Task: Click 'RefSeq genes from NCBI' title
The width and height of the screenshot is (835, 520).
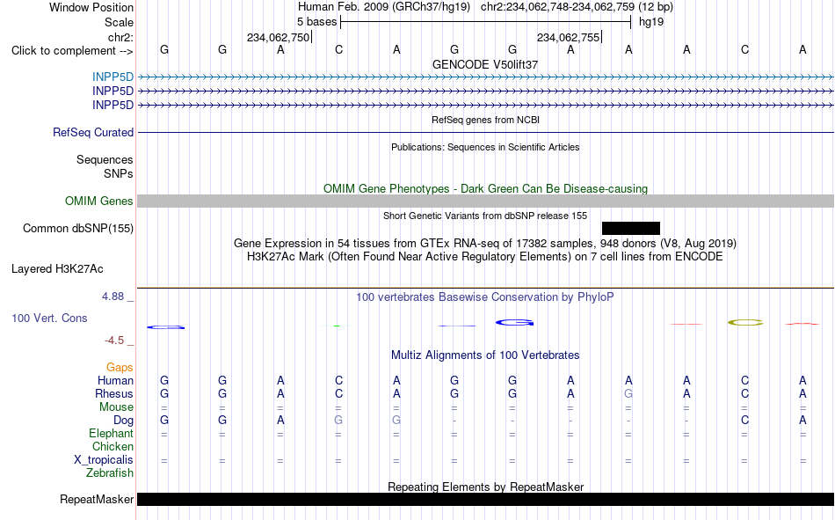Action: [486, 120]
